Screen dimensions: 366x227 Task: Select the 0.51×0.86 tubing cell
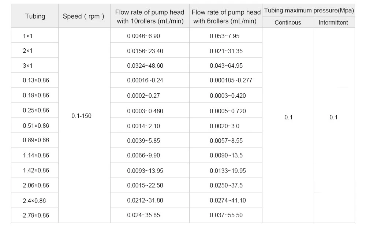[35, 126]
